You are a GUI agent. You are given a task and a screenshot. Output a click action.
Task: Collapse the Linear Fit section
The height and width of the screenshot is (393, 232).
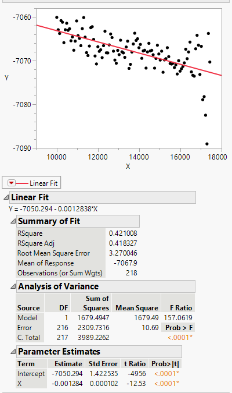pos(6,197)
